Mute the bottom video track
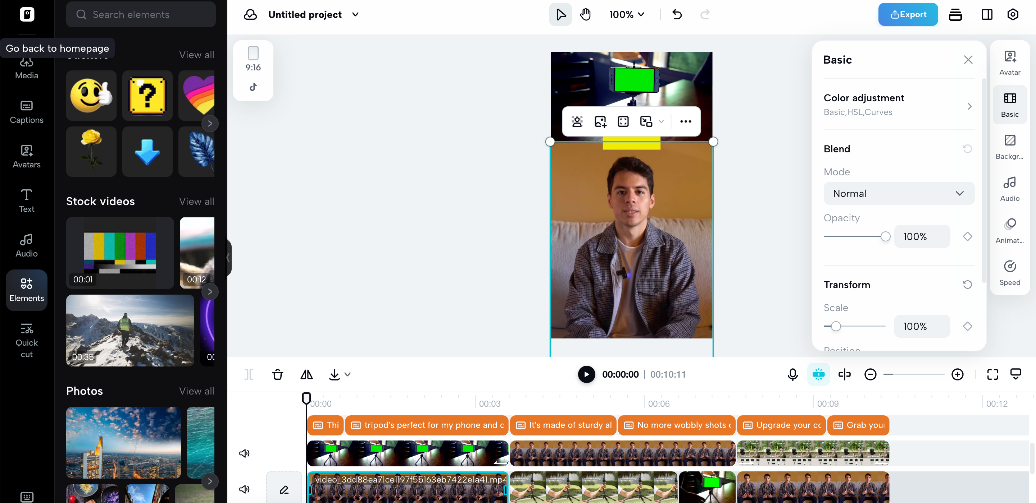This screenshot has width=1036, height=503. (x=244, y=489)
